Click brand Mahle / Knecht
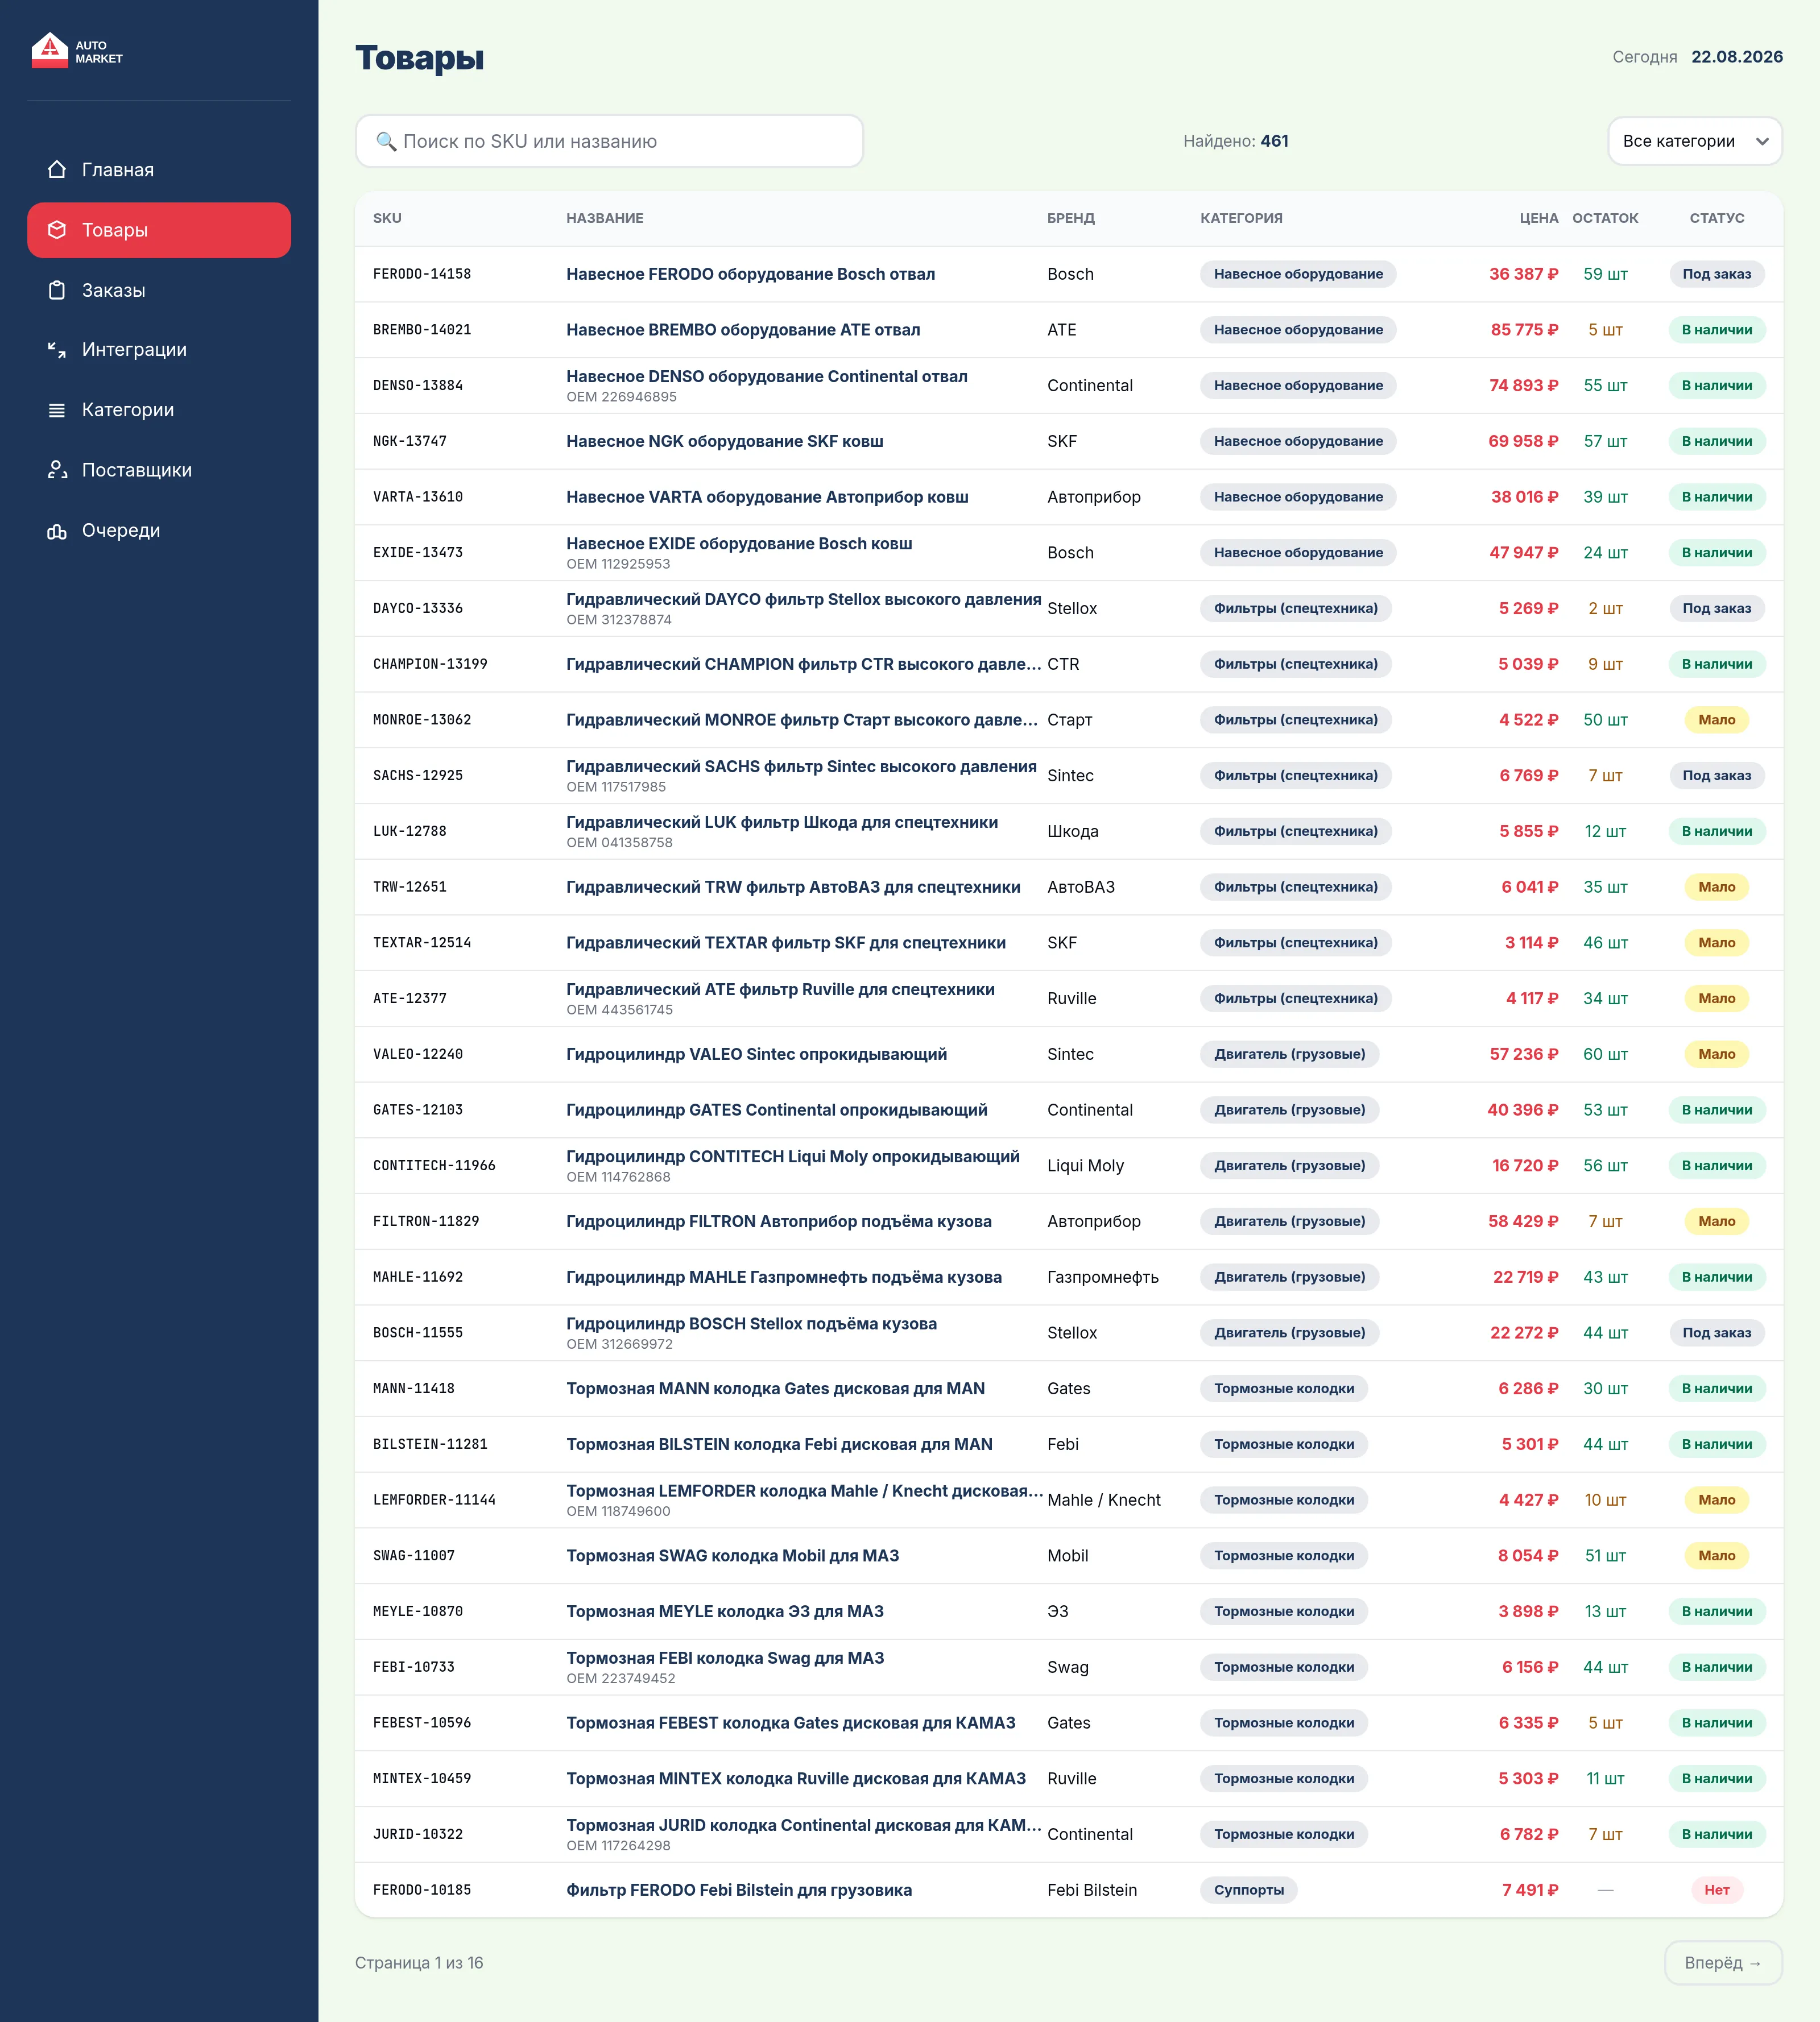Viewport: 1820px width, 2022px height. point(1104,1500)
